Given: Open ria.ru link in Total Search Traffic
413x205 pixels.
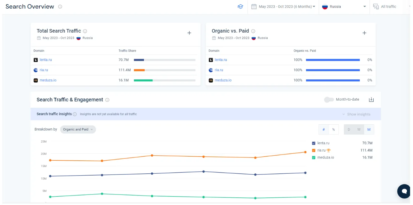Looking at the screenshot, I should (x=44, y=70).
